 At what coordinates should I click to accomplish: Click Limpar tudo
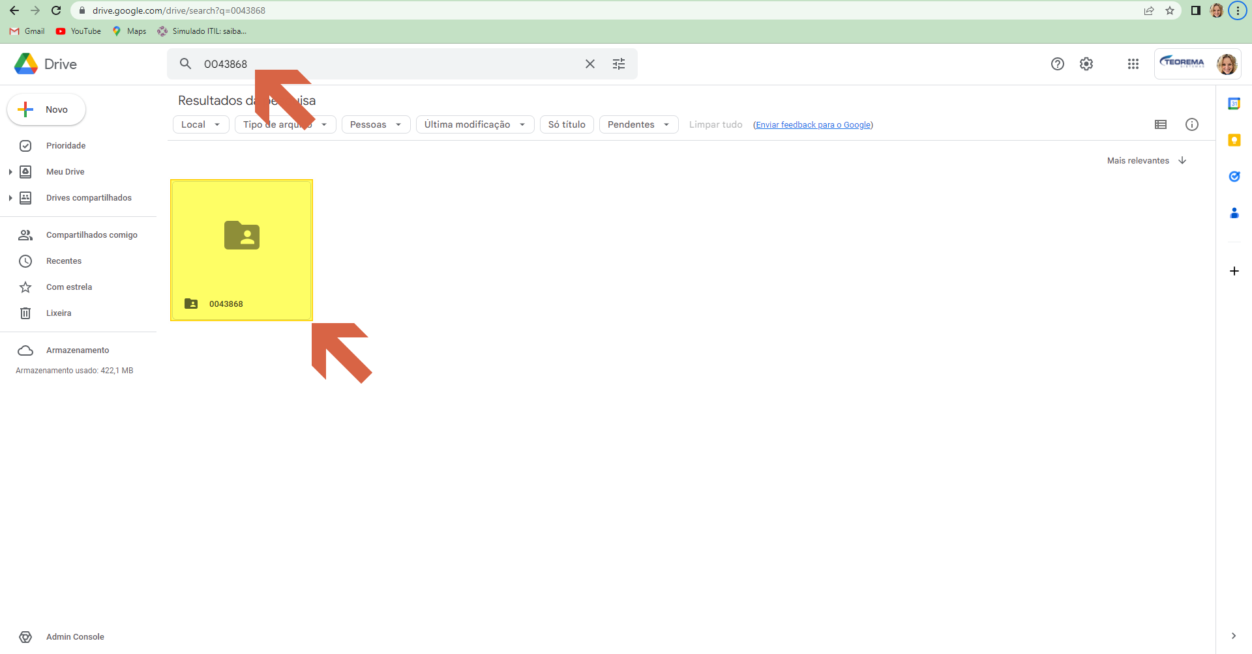pyautogui.click(x=716, y=124)
